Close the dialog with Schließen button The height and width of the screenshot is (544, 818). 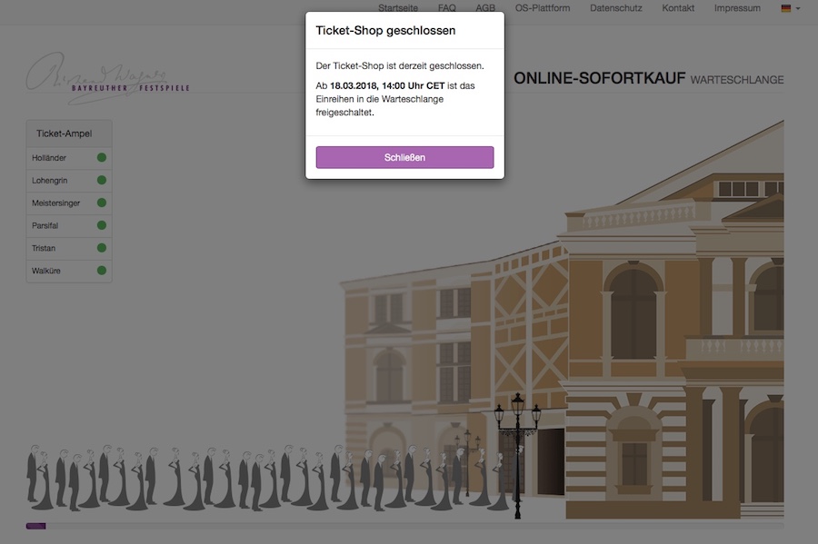pyautogui.click(x=404, y=157)
